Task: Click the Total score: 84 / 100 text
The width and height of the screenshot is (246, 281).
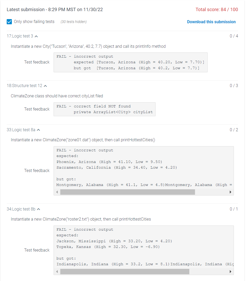Action: 217,10
